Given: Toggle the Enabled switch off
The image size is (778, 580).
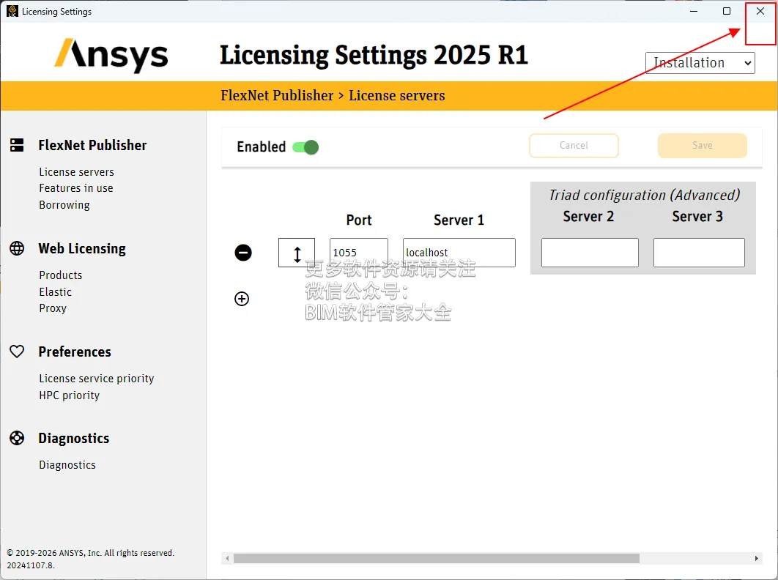Looking at the screenshot, I should point(305,147).
